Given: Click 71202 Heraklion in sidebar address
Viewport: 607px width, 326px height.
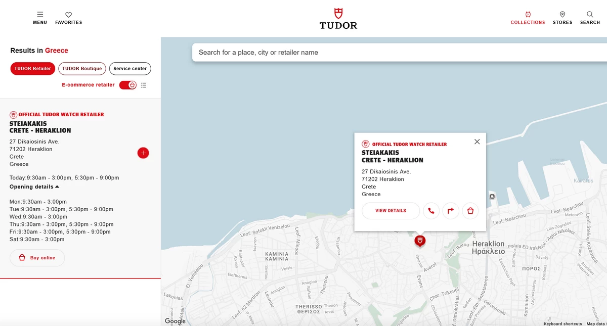Looking at the screenshot, I should coord(31,149).
